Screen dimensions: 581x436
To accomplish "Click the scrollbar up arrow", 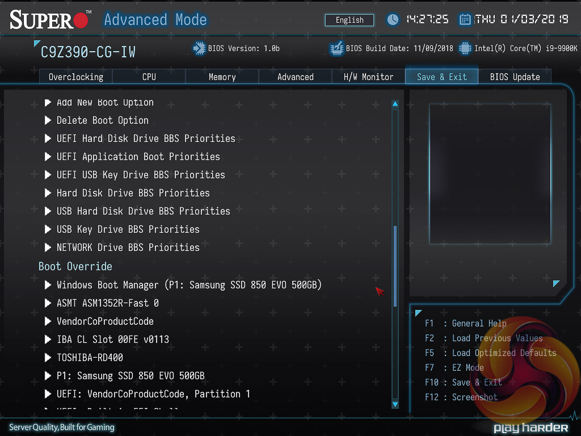I will 395,104.
